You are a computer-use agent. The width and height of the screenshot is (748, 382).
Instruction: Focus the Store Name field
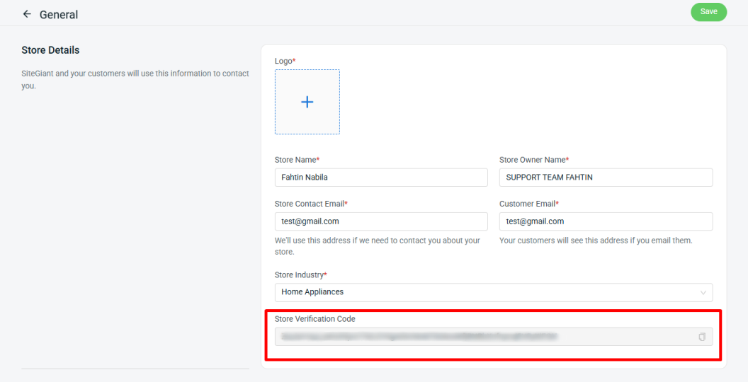[x=381, y=178]
